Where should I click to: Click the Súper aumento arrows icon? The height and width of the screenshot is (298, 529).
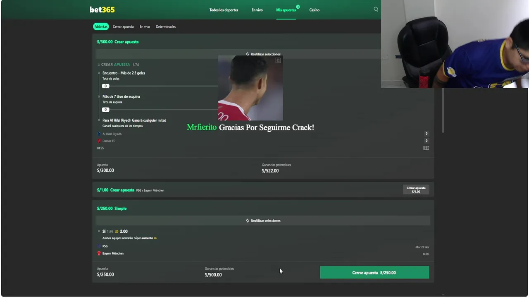(155, 238)
